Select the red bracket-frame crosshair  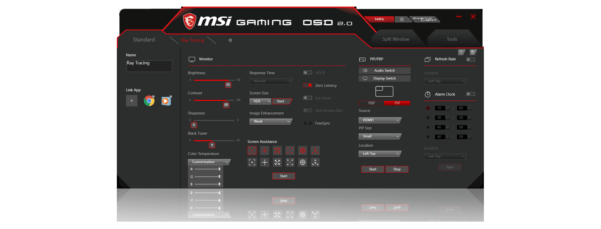(x=252, y=150)
